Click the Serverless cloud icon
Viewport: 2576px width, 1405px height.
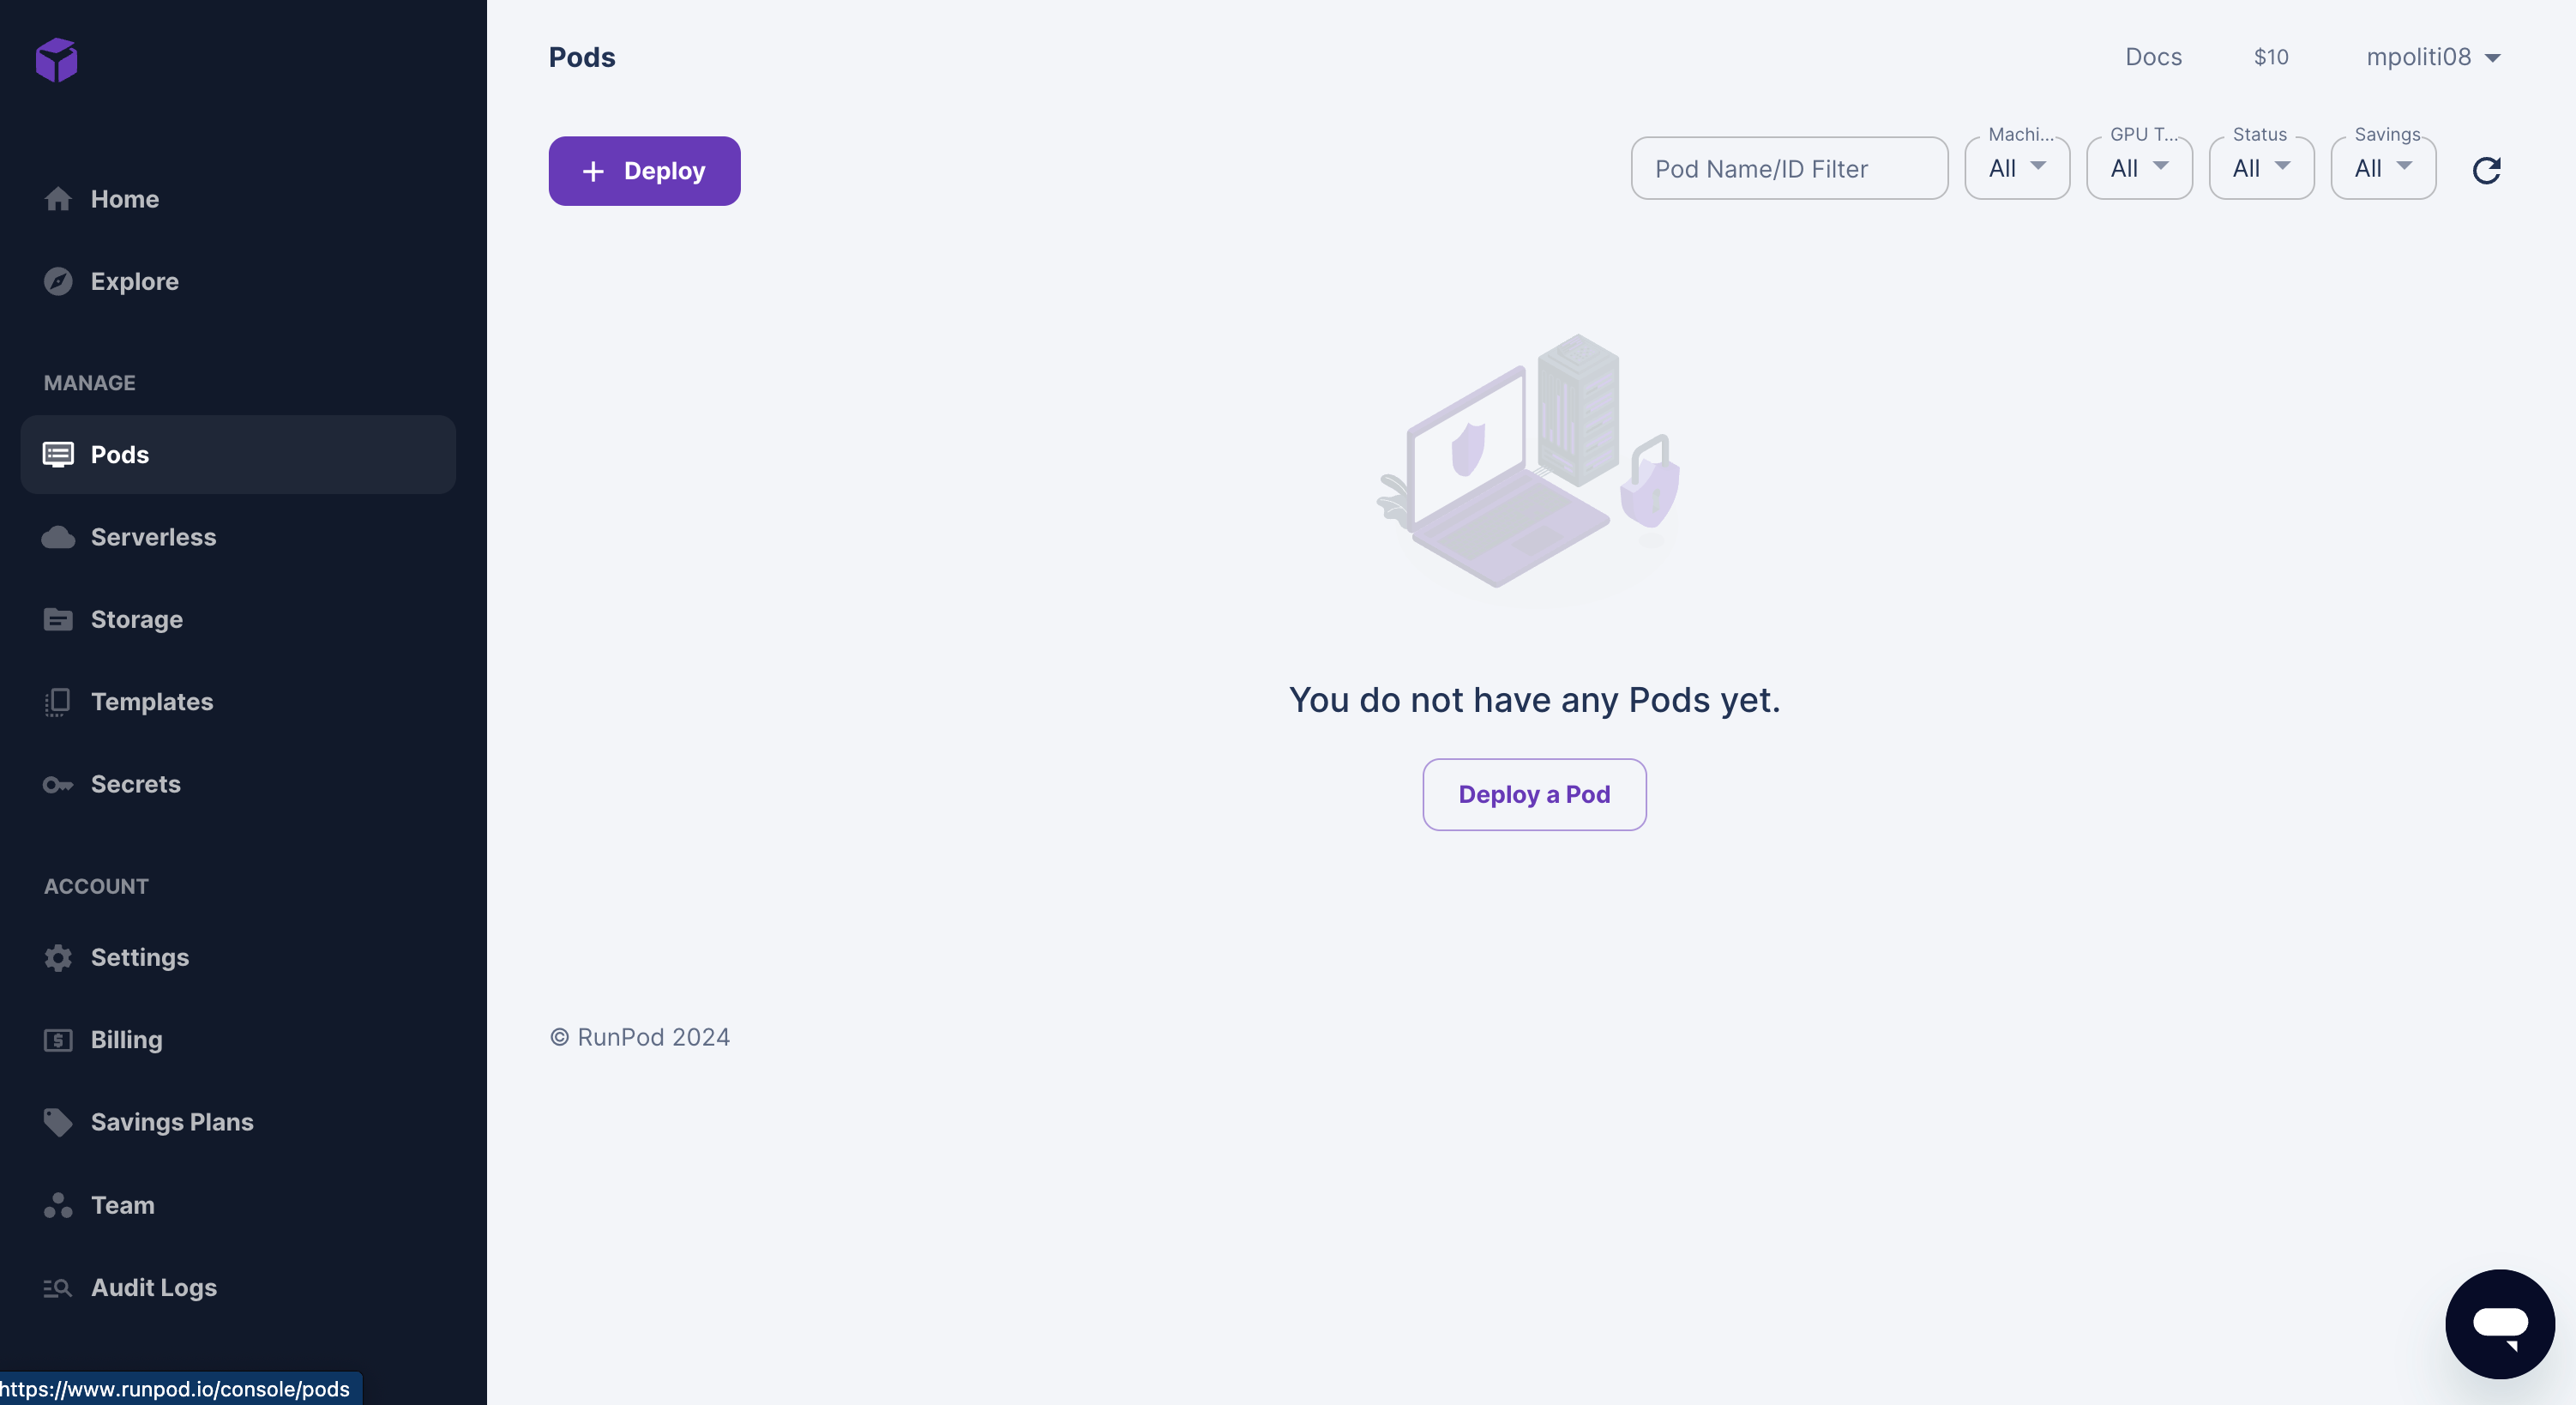(58, 538)
